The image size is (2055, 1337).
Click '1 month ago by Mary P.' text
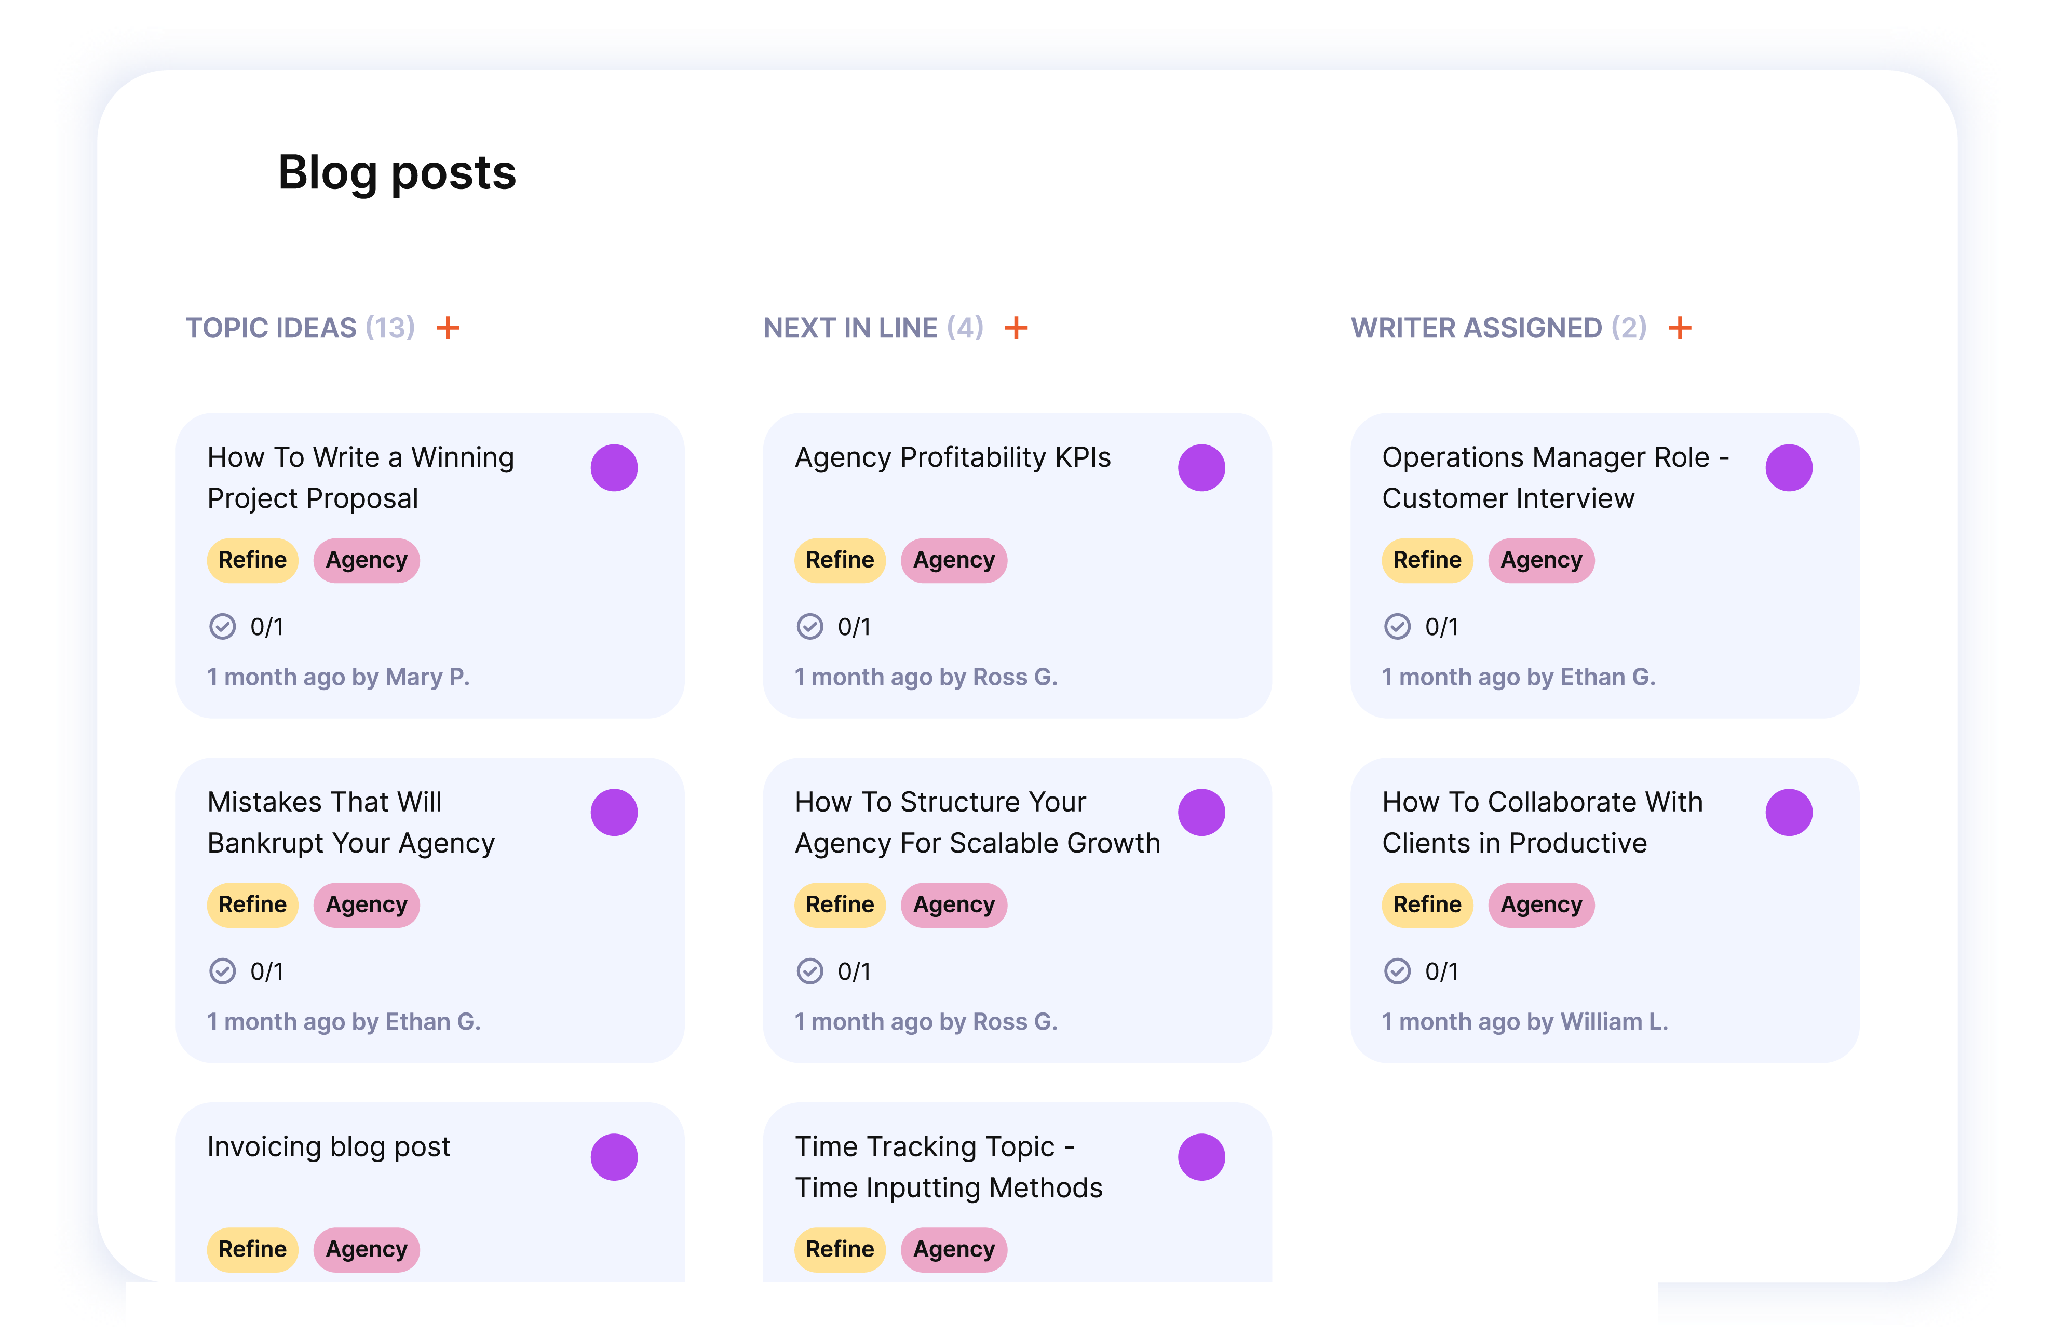[339, 677]
